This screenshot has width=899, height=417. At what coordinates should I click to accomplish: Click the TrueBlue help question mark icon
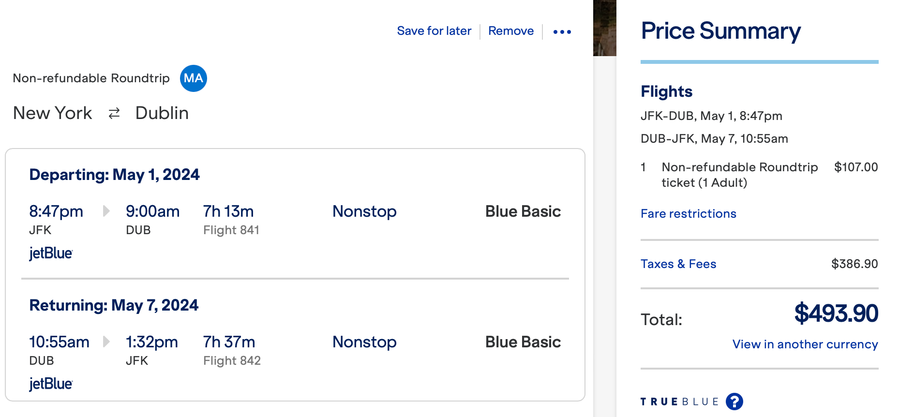coord(734,402)
